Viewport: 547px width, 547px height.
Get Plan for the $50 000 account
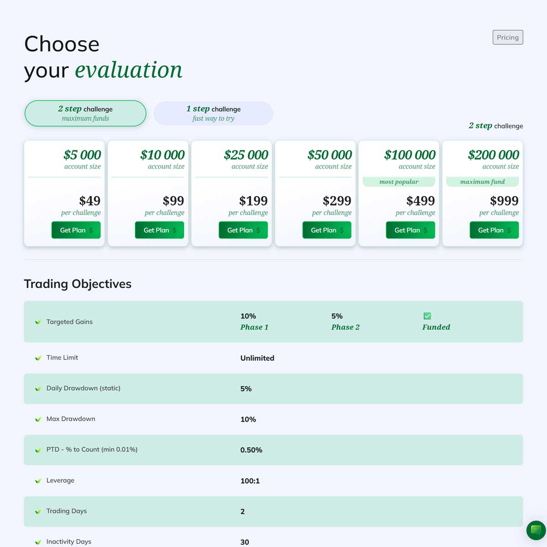(x=327, y=230)
